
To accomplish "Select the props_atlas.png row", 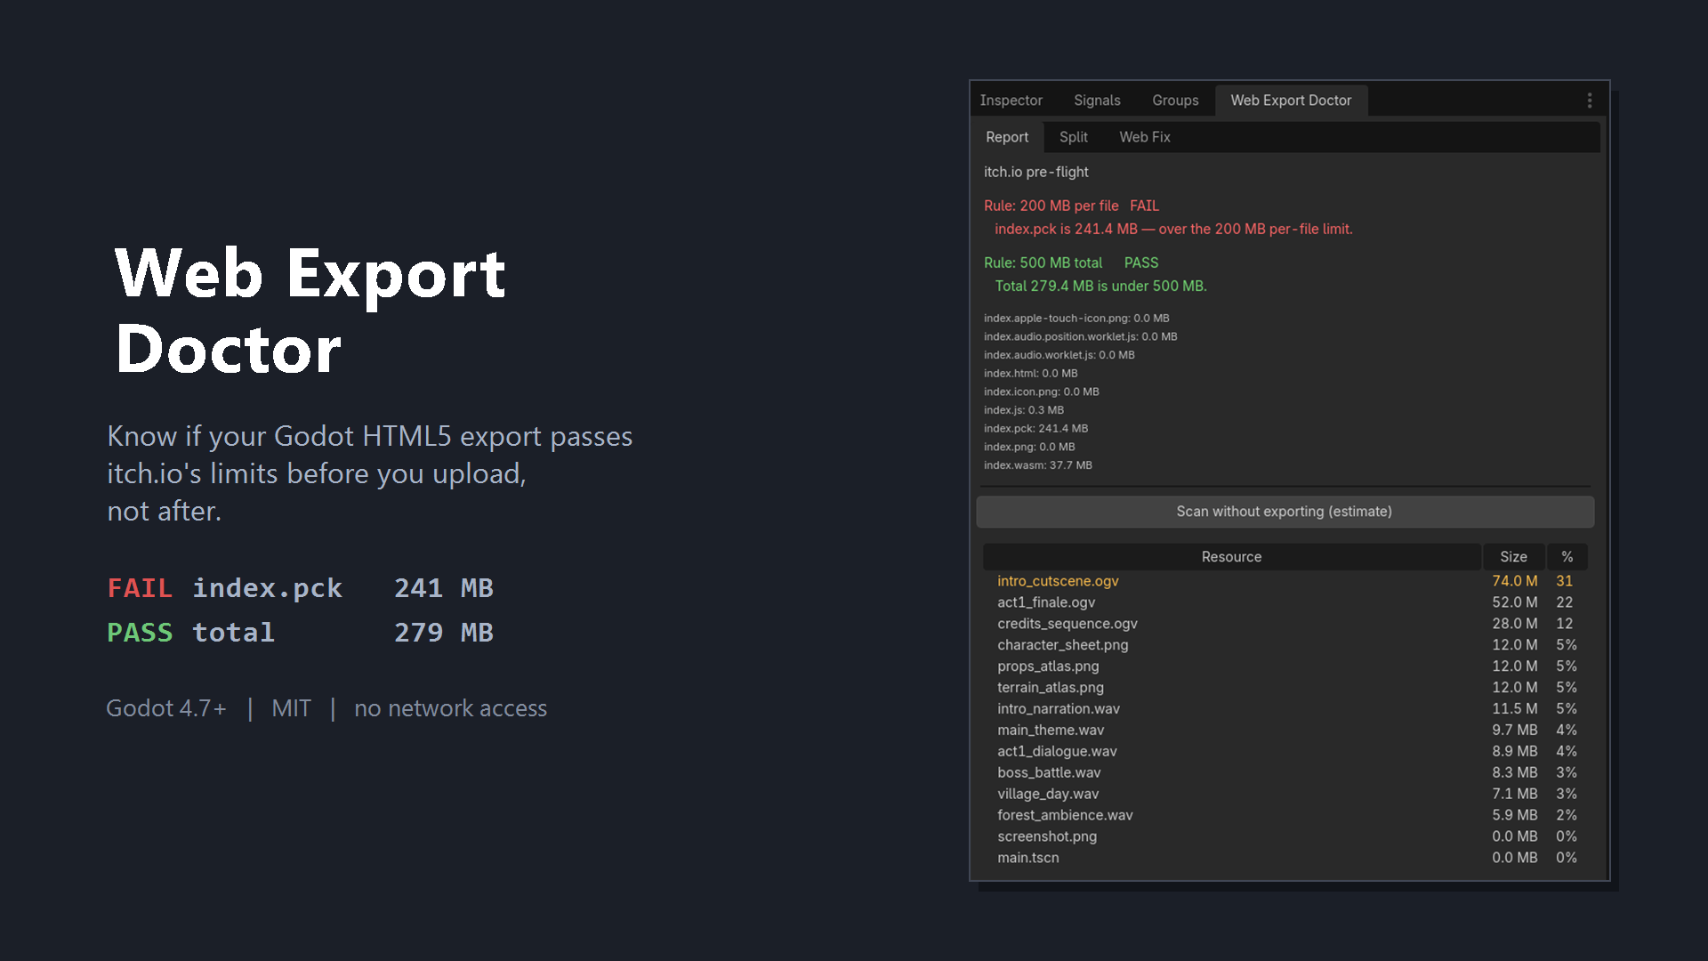I will tap(1285, 666).
